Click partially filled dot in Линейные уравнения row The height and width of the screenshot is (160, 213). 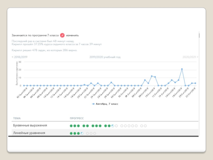pyautogui.click(x=82, y=133)
